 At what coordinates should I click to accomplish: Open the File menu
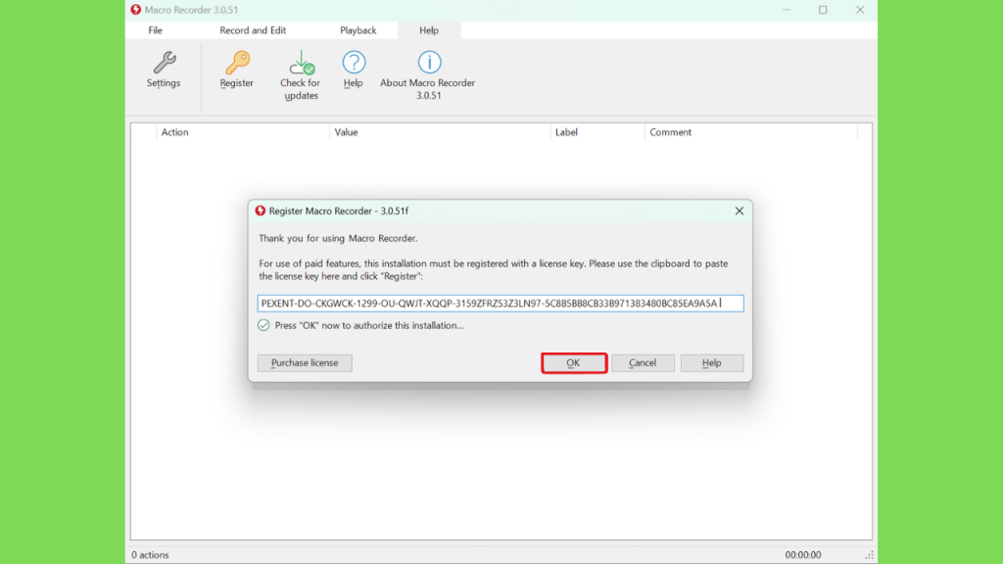[156, 30]
